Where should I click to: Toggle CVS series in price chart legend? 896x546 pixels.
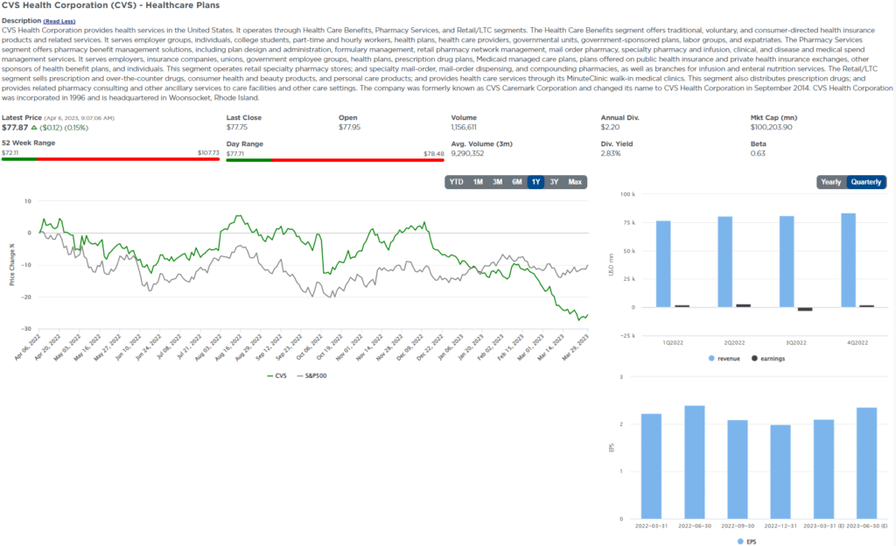tap(277, 375)
